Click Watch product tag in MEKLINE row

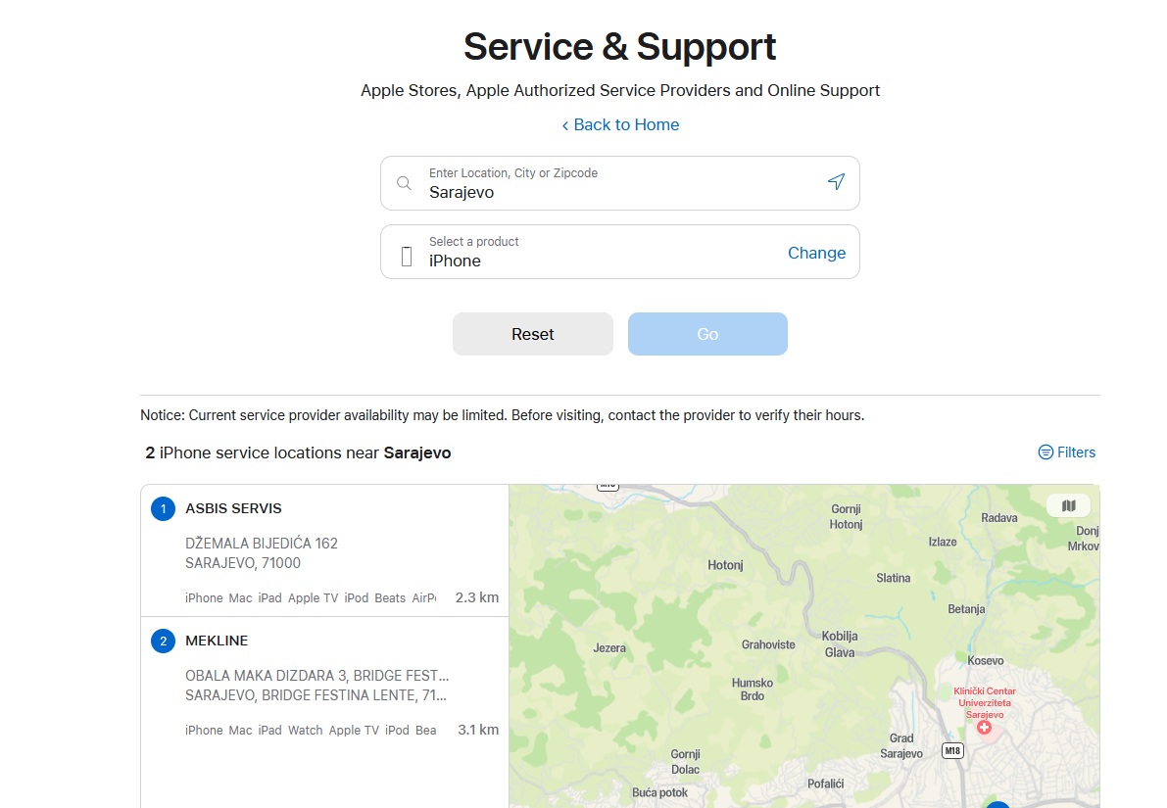pyautogui.click(x=305, y=731)
